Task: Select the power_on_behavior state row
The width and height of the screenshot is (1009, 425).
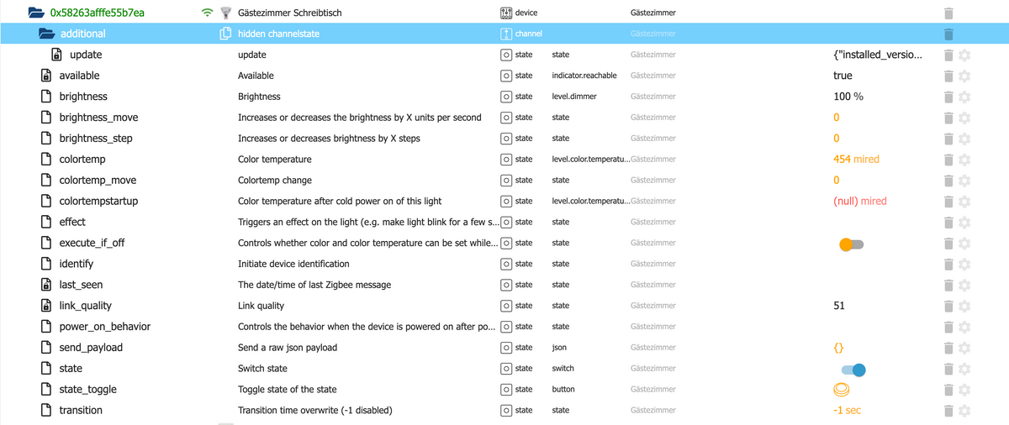Action: (104, 327)
